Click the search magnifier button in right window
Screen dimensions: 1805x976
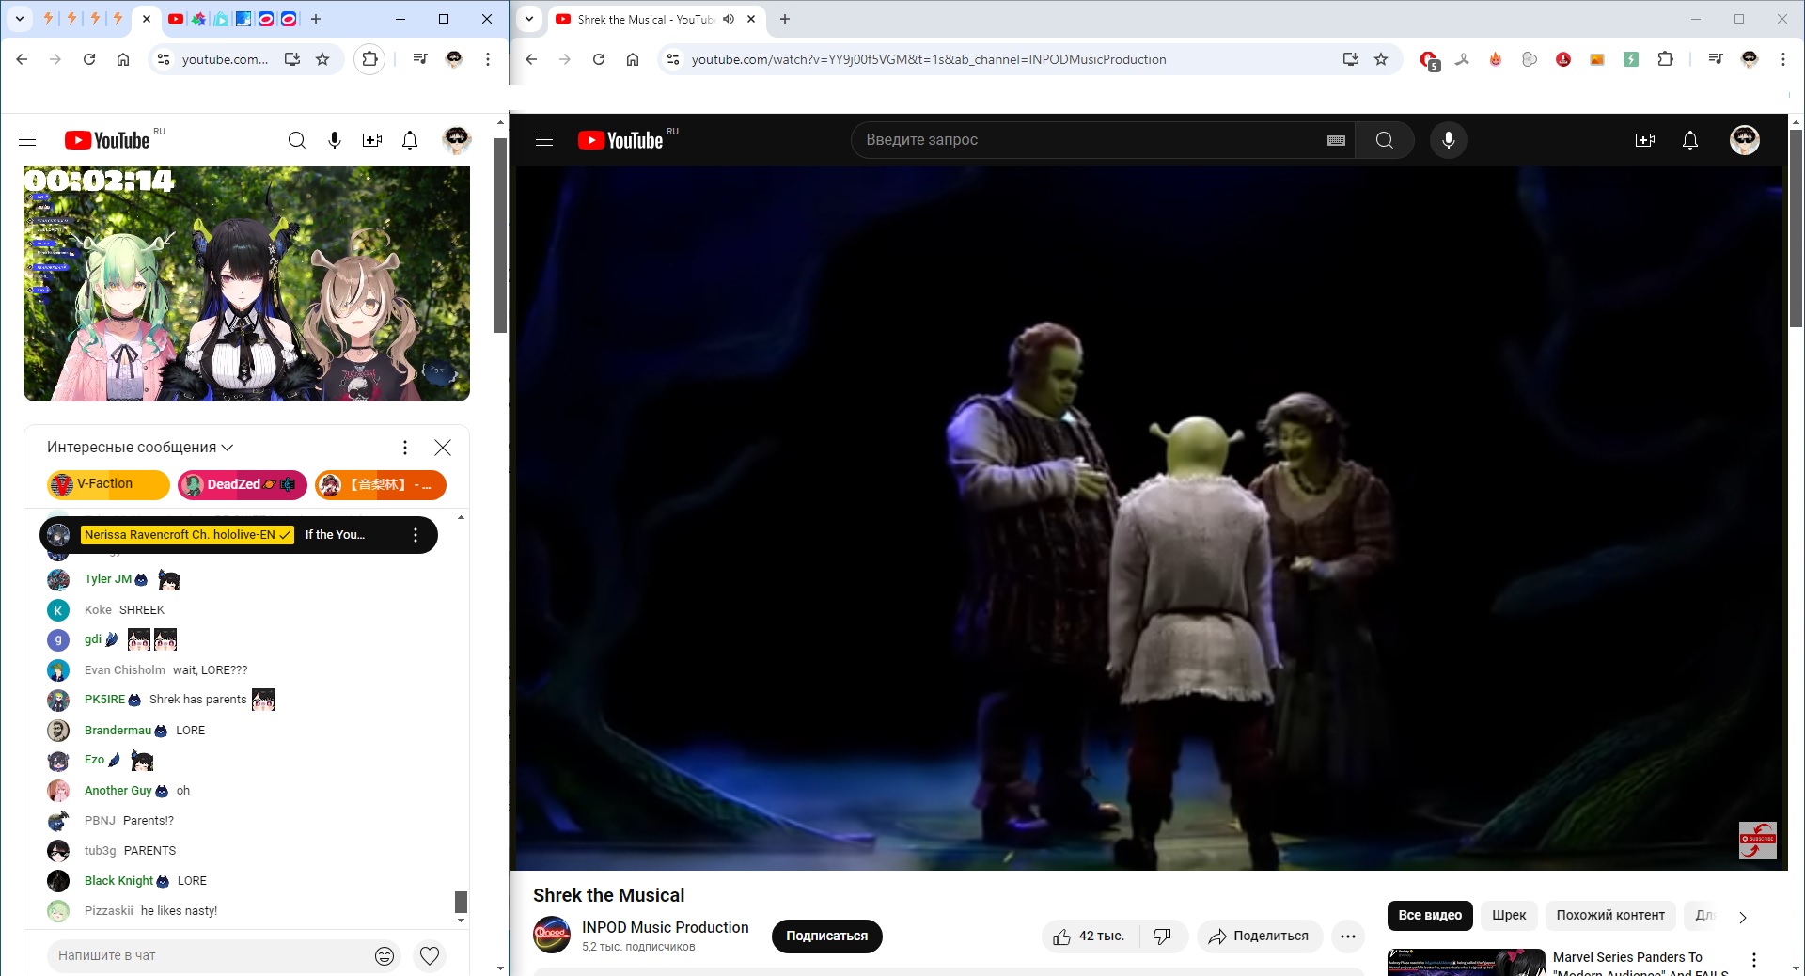point(1385,140)
